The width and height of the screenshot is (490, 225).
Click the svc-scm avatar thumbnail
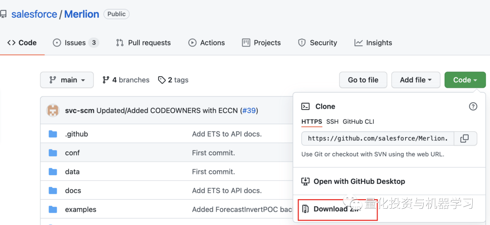[53, 110]
